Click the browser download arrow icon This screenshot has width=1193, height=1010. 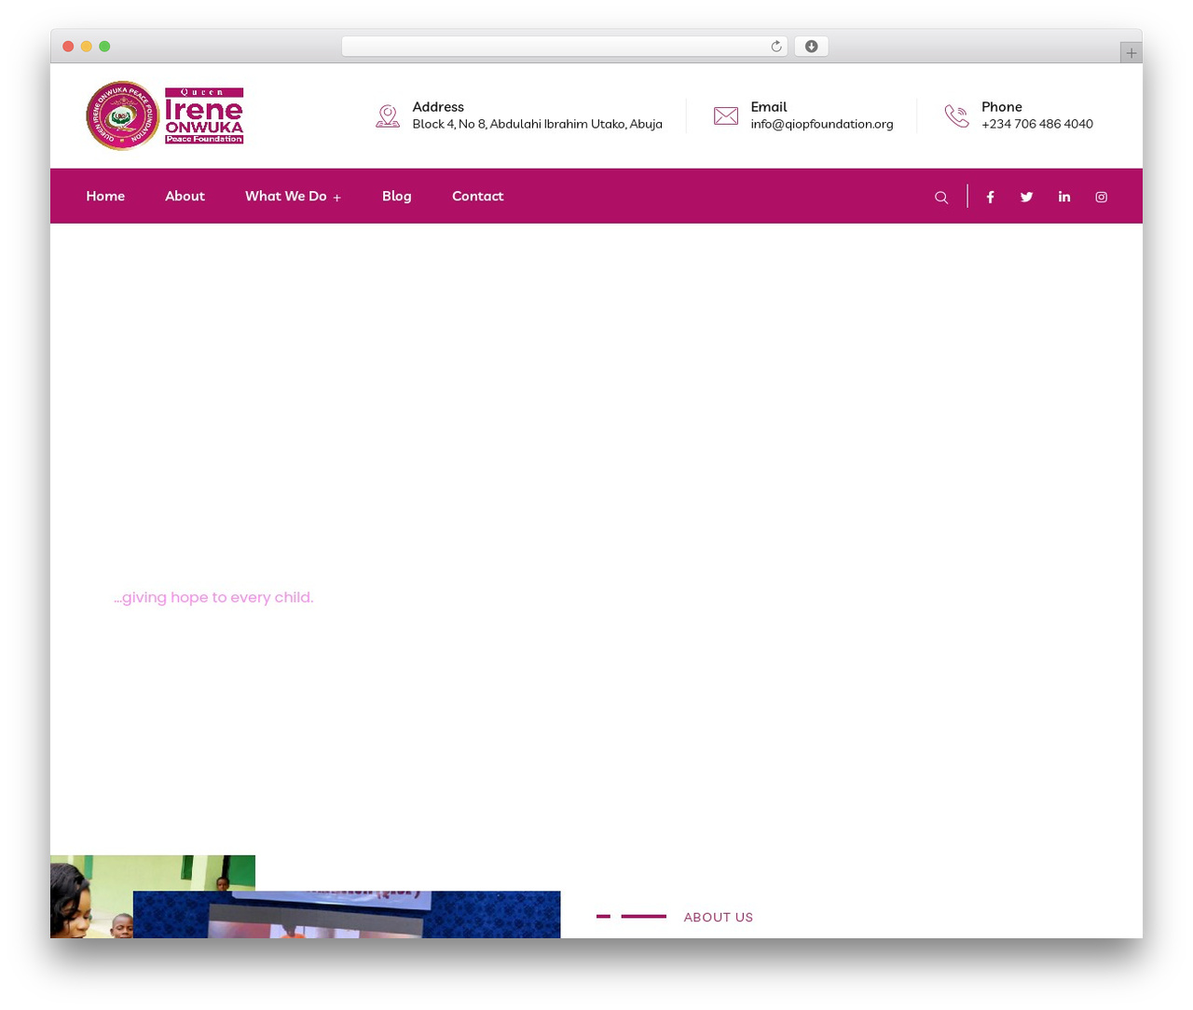tap(811, 47)
